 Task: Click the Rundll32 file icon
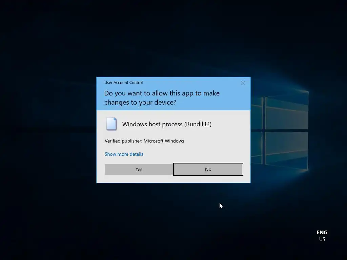tap(111, 124)
